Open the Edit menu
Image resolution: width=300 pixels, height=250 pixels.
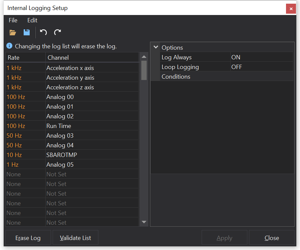click(32, 20)
